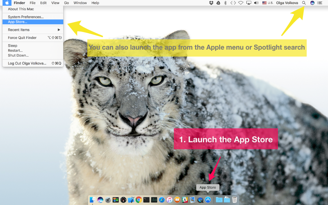Open Spotlight search magnifier
Screen dimensions: 328x205
coord(304,3)
